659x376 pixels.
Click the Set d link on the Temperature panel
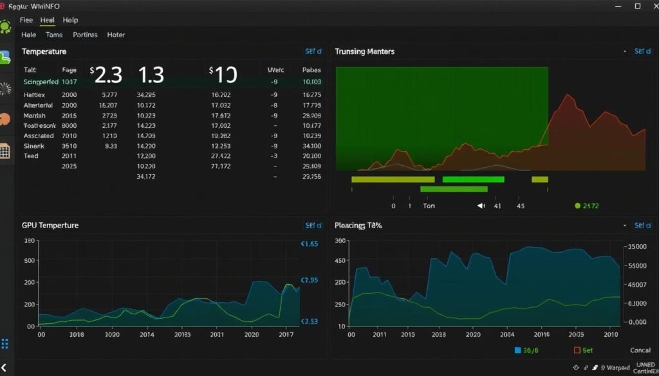tap(313, 51)
